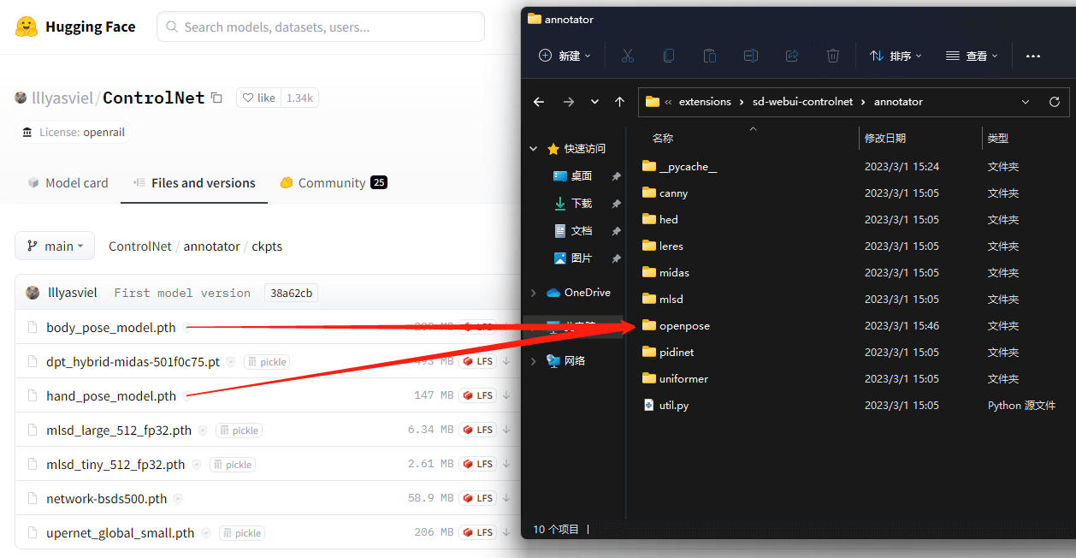1076x558 pixels.
Task: Open the 38a62cb commit hash link
Action: pyautogui.click(x=292, y=293)
